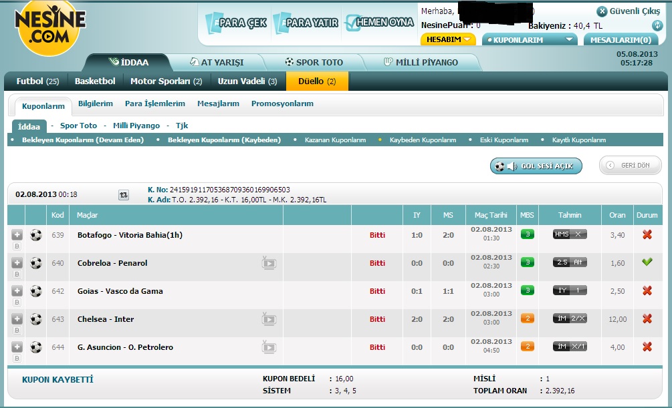The width and height of the screenshot is (672, 408).
Task: Open the Eski Kuponlarım list
Action: pyautogui.click(x=504, y=140)
